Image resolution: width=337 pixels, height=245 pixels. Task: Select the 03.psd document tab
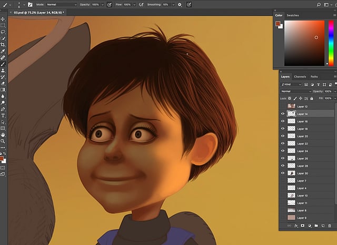coord(39,13)
